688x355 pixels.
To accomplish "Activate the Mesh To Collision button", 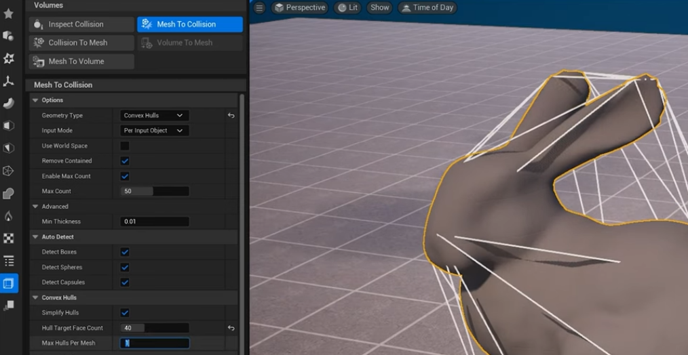I will 190,24.
